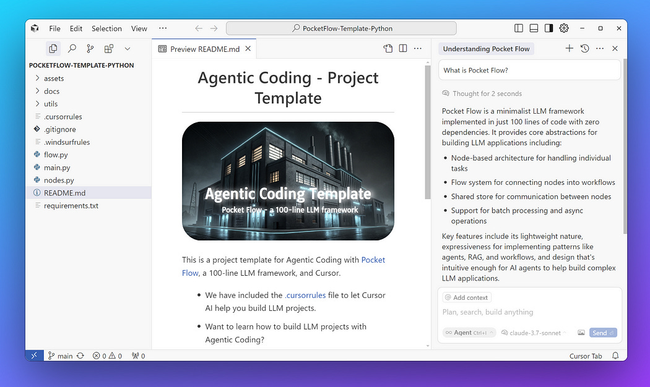Open the Pocket Flow link in the README
650x387 pixels.
tap(373, 260)
